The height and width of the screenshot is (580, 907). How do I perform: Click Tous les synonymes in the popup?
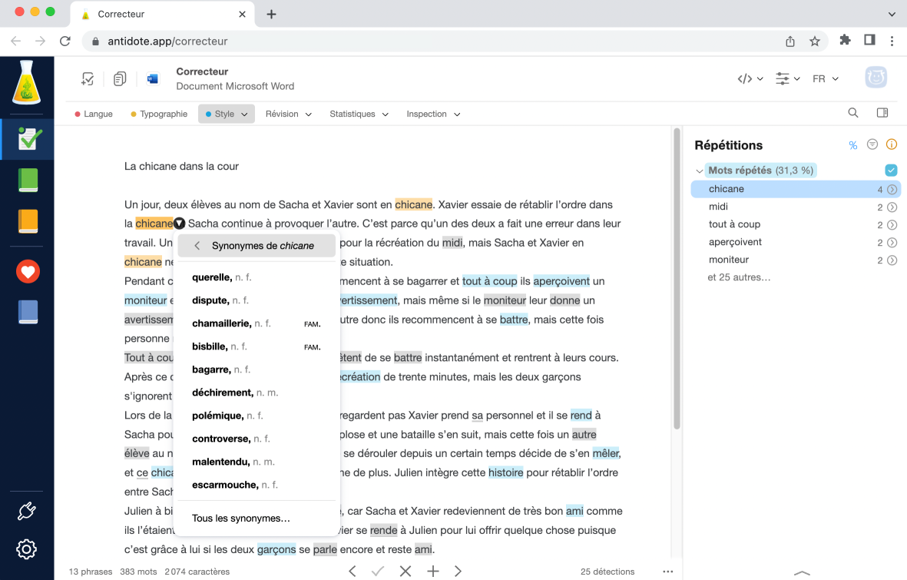pos(241,518)
